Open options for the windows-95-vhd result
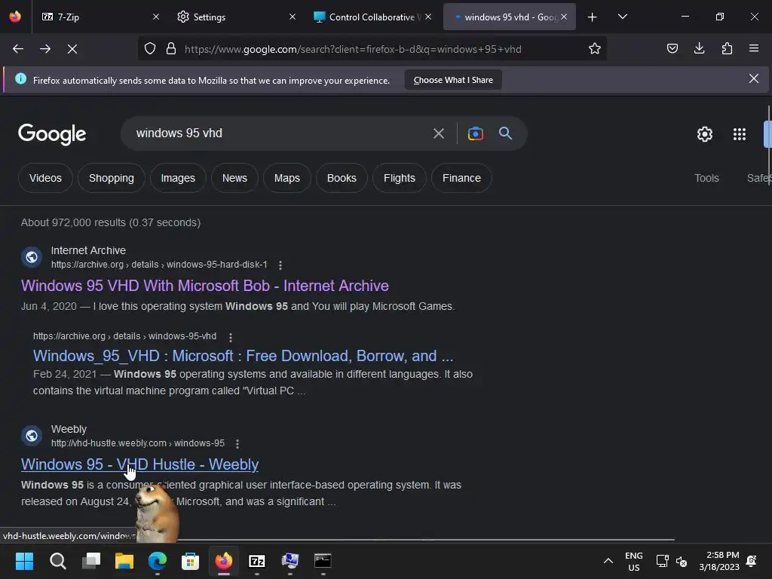The image size is (772, 579). (231, 337)
